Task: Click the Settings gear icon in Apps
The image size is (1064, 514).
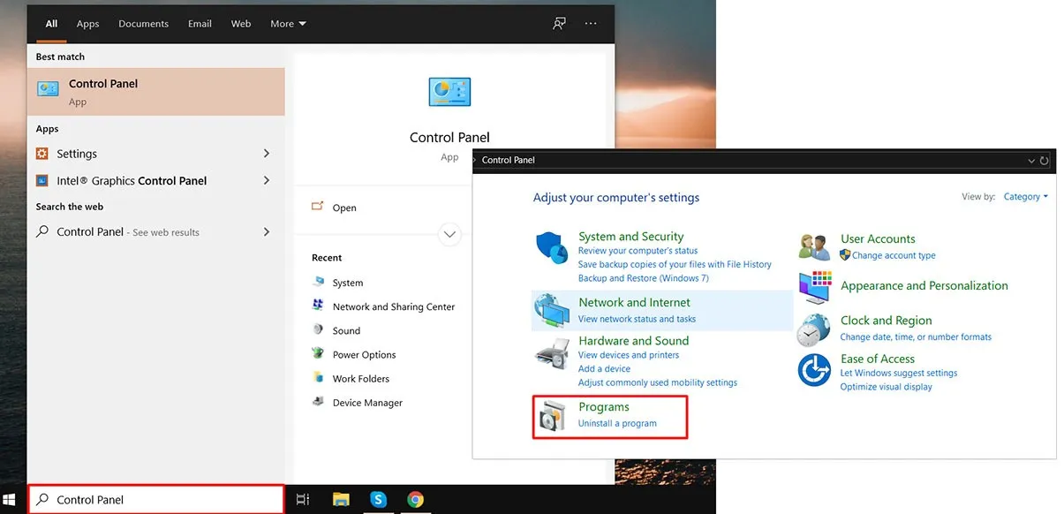Action: coord(42,154)
